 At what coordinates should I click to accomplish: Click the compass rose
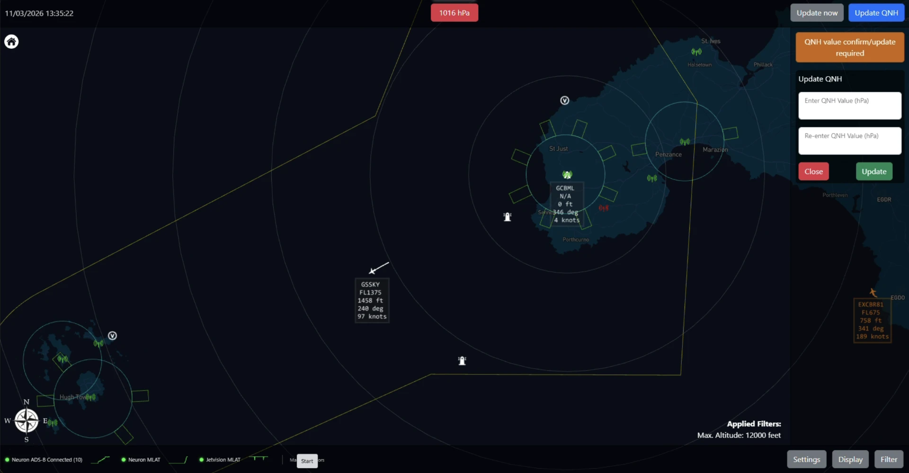tap(27, 420)
